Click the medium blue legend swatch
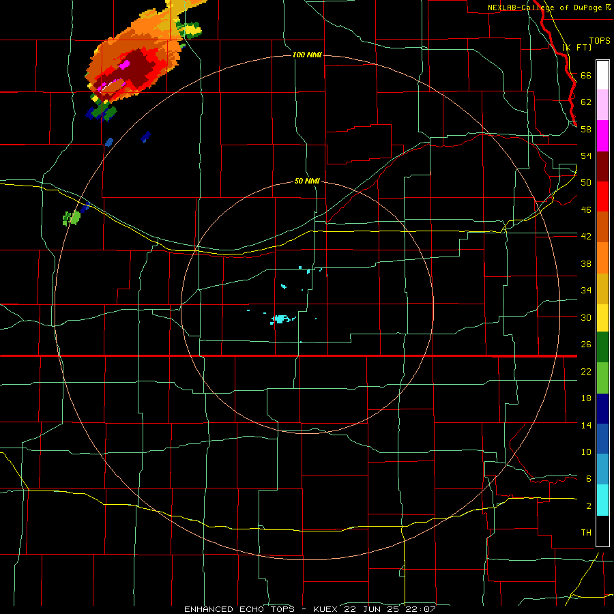Image resolution: width=614 pixels, height=614 pixels. pos(602,439)
